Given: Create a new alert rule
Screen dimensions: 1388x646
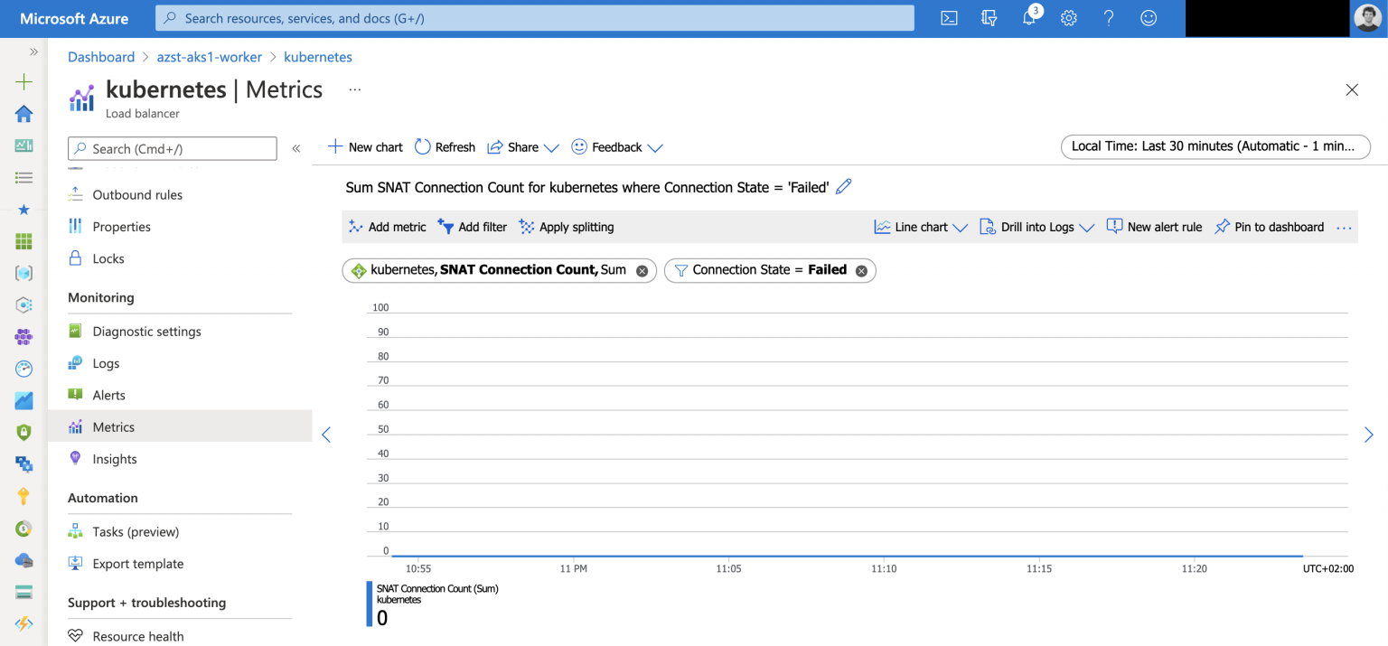Looking at the screenshot, I should tap(1154, 227).
